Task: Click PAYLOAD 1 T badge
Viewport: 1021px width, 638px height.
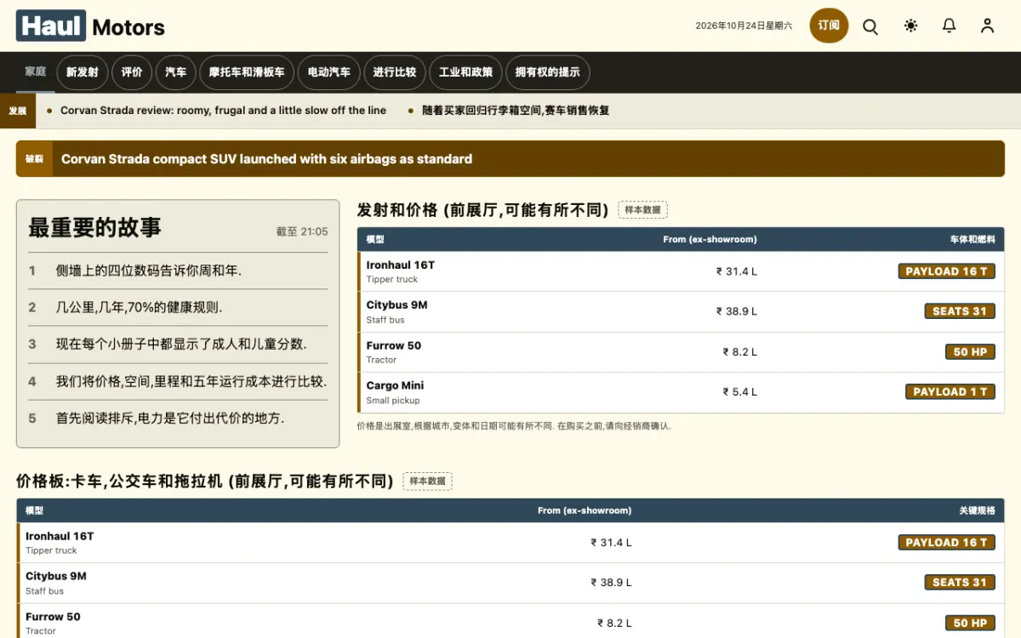Action: [950, 392]
